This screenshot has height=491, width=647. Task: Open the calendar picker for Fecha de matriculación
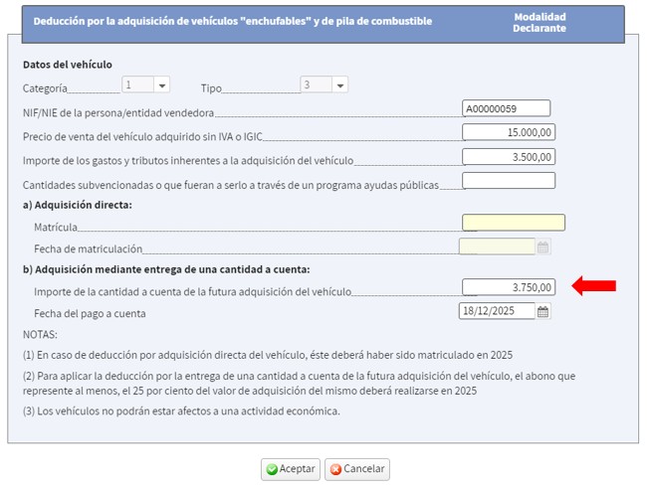tap(542, 247)
